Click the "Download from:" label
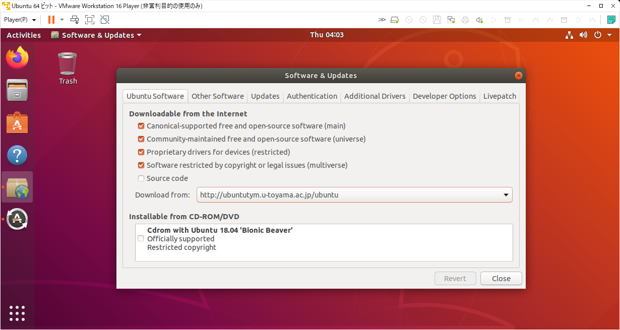 [x=162, y=195]
